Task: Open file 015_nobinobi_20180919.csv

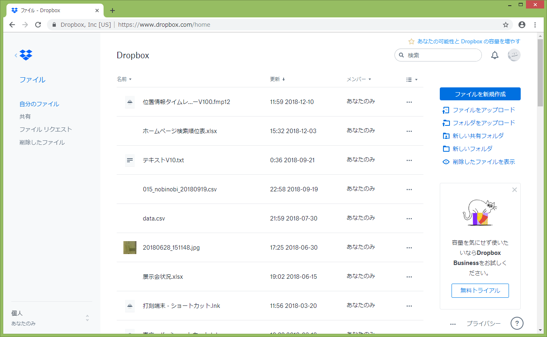Action: [x=180, y=189]
